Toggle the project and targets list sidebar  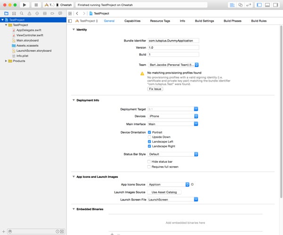point(70,21)
